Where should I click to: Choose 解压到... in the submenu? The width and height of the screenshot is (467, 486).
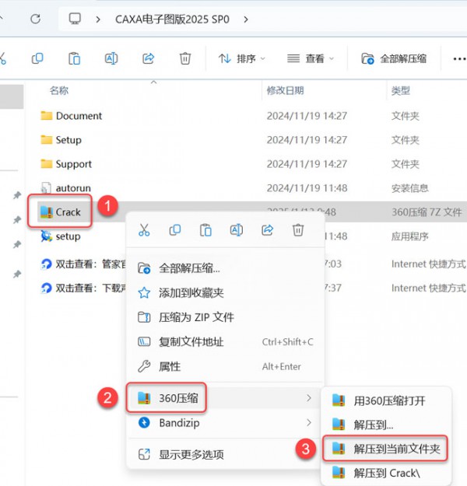[386, 425]
